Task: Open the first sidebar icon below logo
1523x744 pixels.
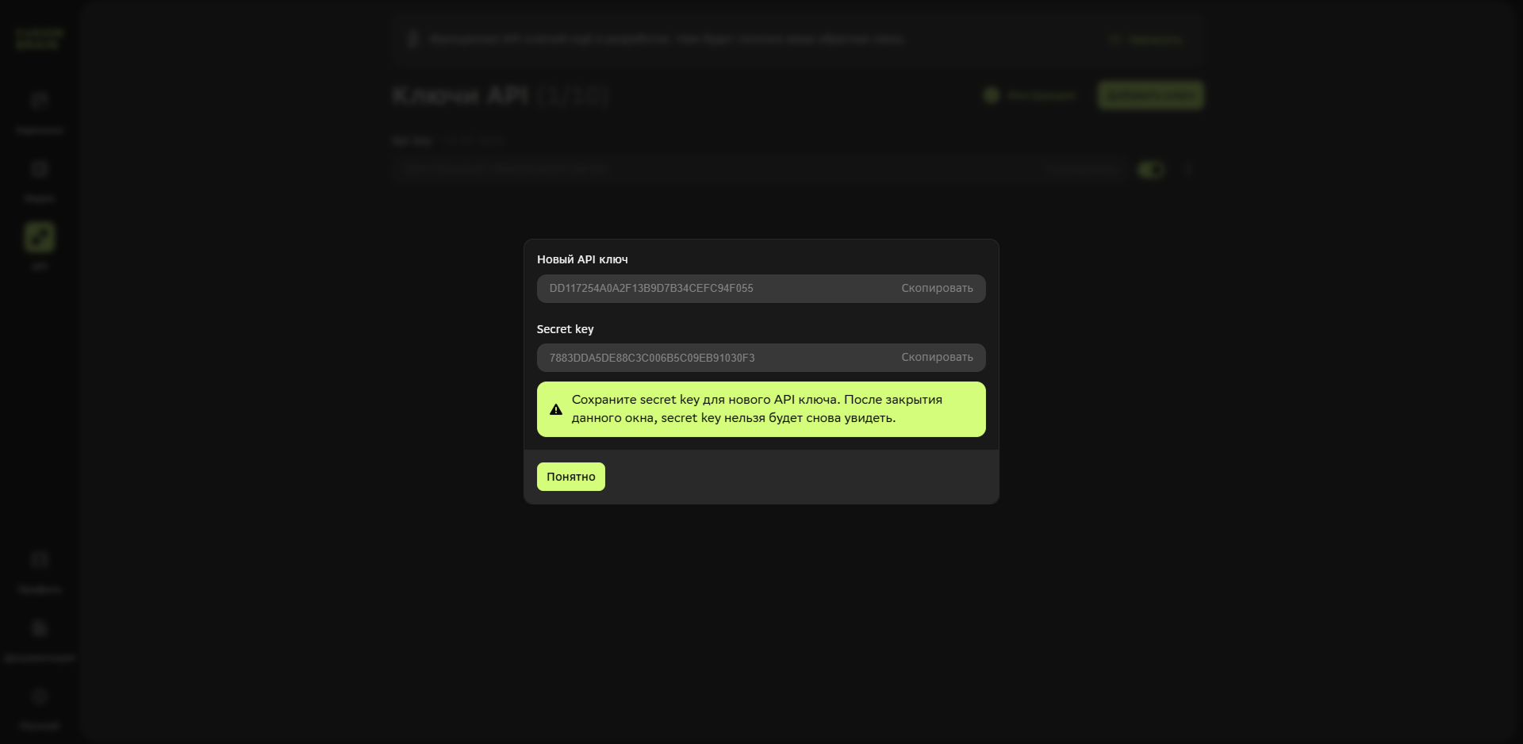Action: 40,101
